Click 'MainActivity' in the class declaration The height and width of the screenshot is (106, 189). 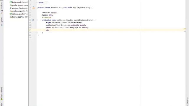57,8
